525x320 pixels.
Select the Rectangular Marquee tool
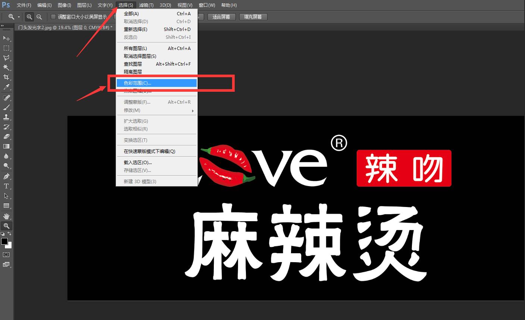point(6,48)
